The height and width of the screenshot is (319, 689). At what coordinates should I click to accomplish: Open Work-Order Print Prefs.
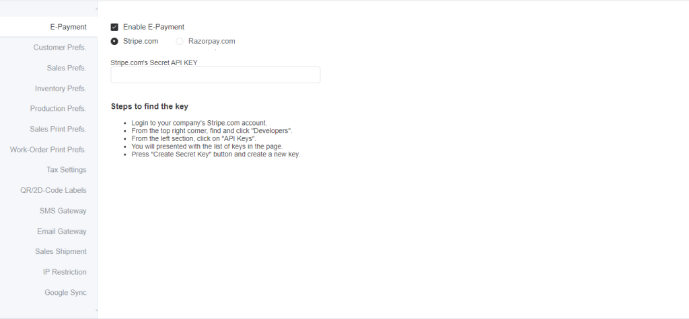click(x=48, y=150)
